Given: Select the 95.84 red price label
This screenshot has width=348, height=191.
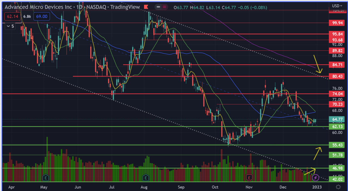Looking at the screenshot, I should pos(337,34).
